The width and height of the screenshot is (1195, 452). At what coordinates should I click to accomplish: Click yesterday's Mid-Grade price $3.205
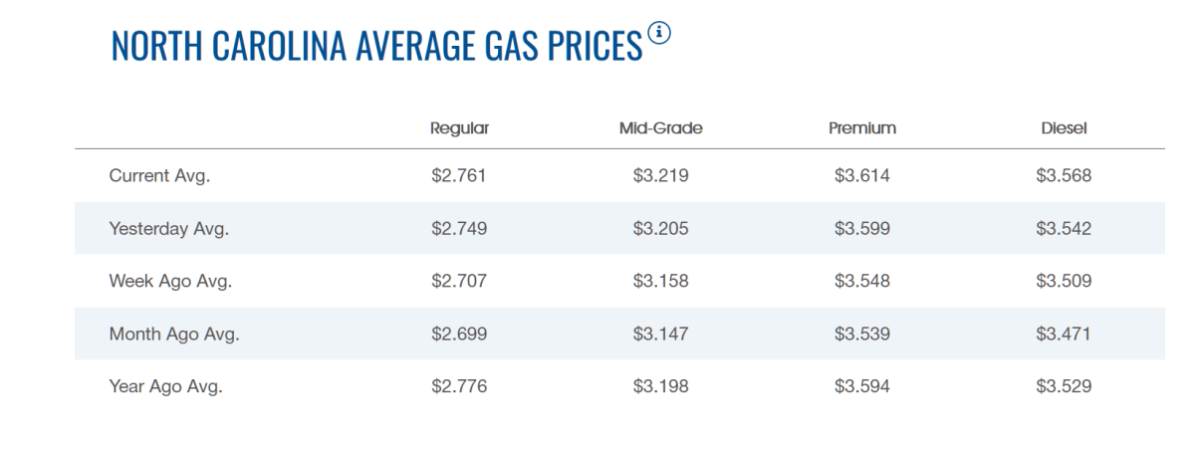click(x=661, y=229)
